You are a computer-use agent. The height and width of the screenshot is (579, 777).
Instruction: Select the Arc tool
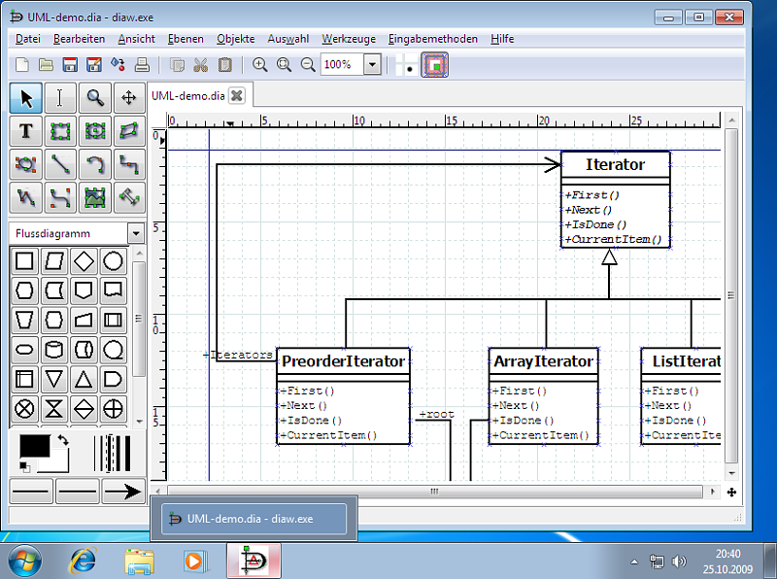(x=93, y=164)
